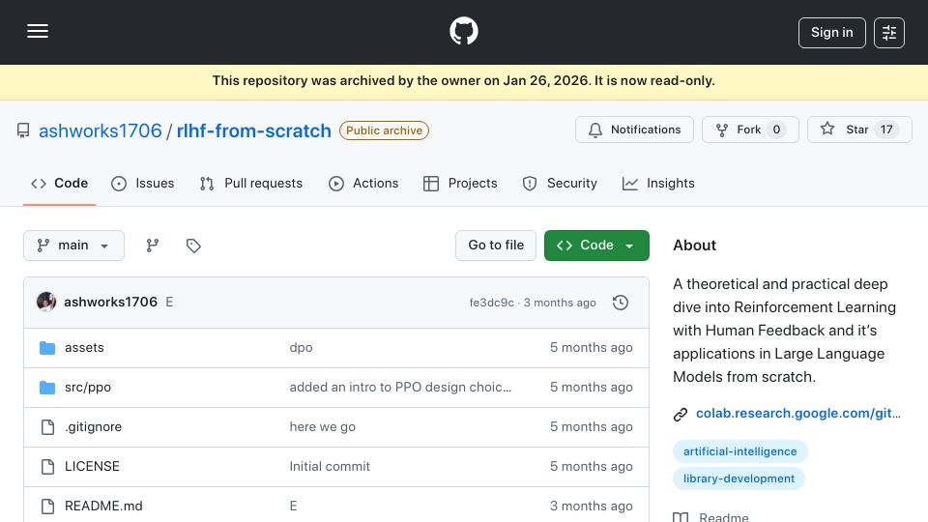
Task: Select the artificial-intelligence topic tag
Action: [739, 451]
